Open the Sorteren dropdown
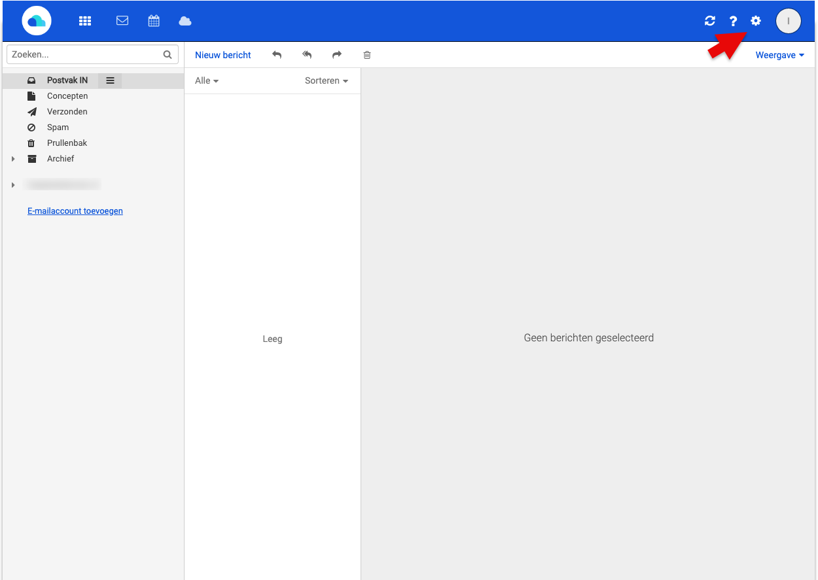Screen dimensions: 818x580 coord(326,80)
